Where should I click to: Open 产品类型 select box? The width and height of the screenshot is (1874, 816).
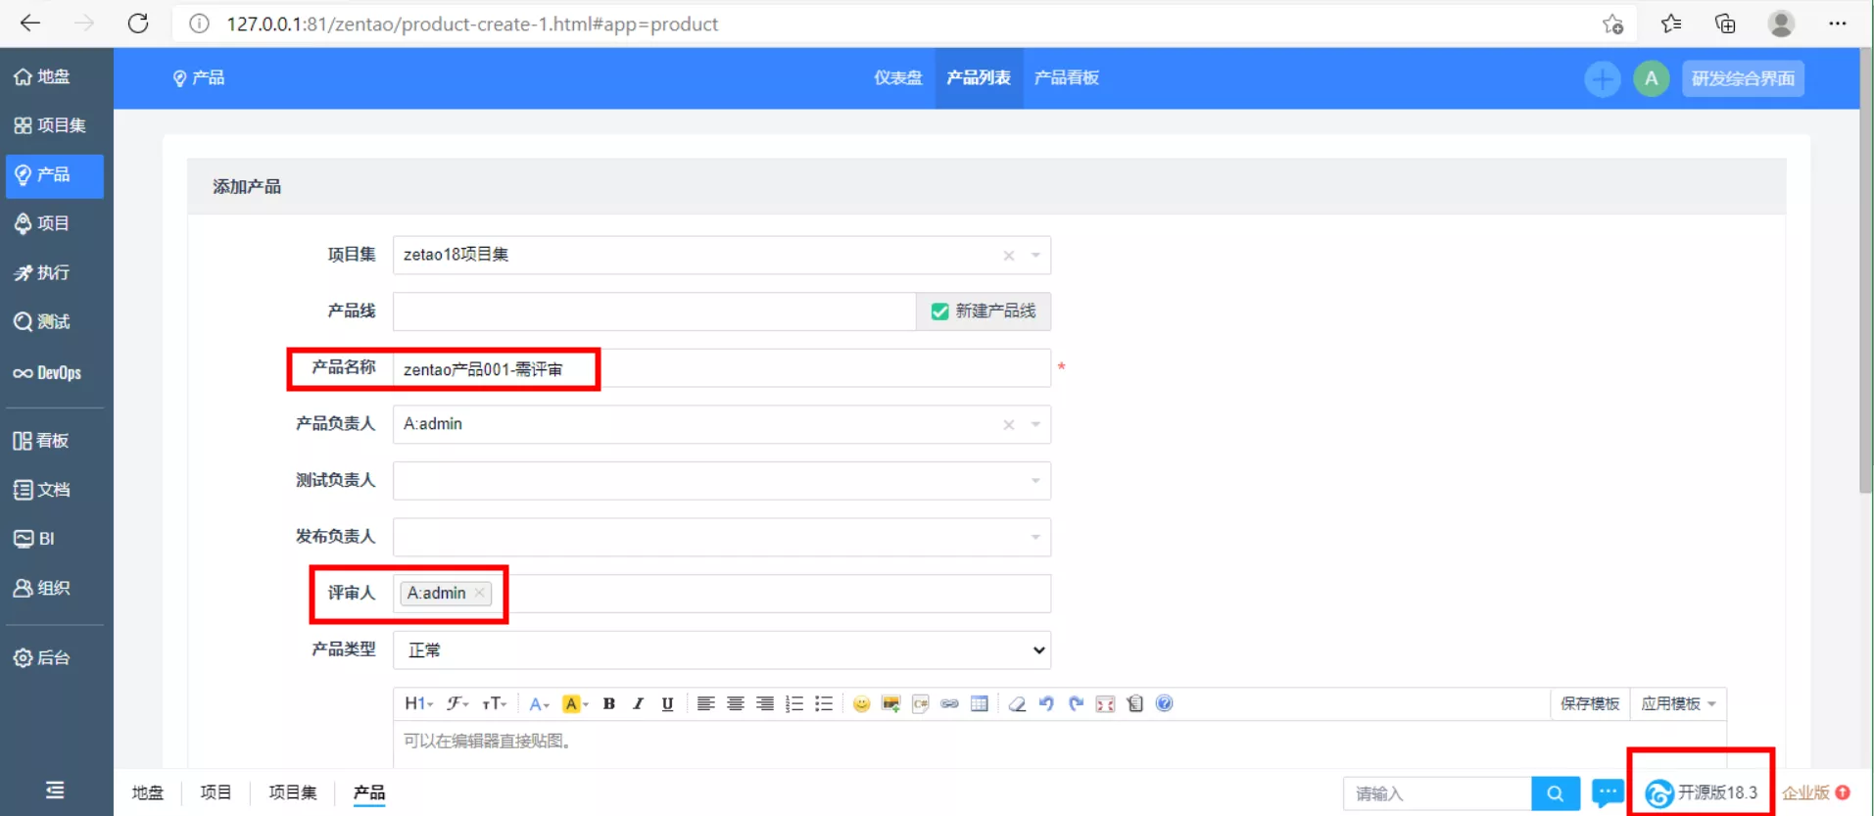click(722, 650)
